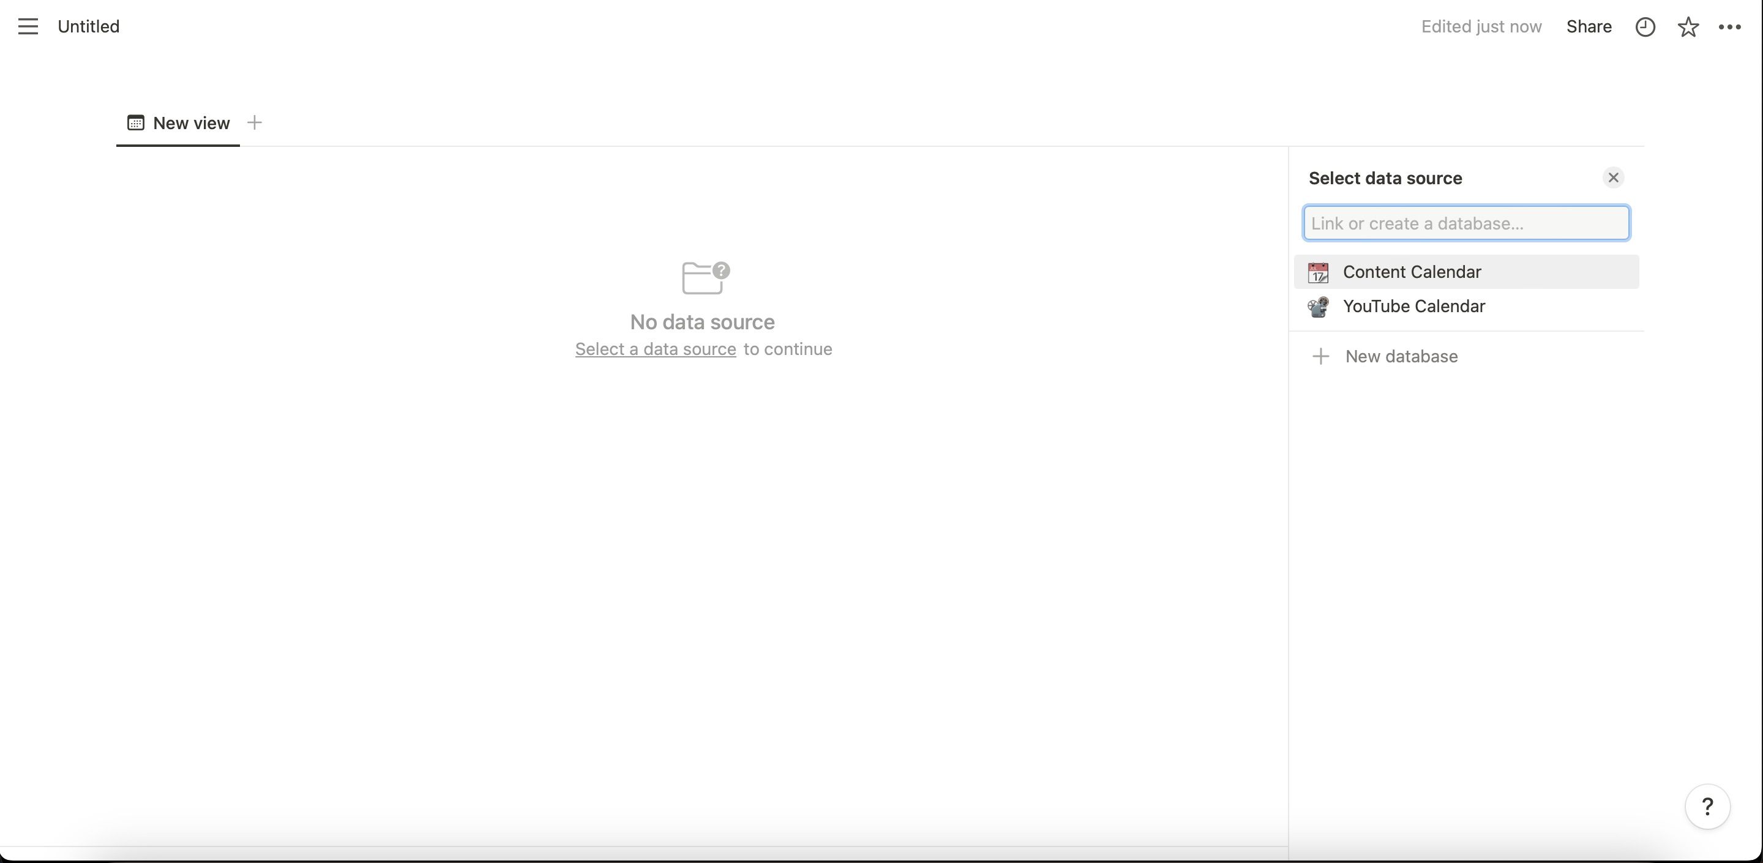This screenshot has width=1763, height=863.
Task: Click the Select a data source link
Action: pyautogui.click(x=656, y=349)
